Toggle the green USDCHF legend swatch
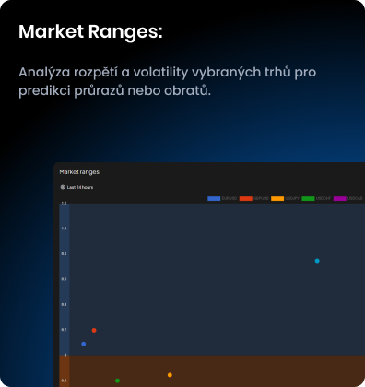Image resolution: width=365 pixels, height=387 pixels. coord(308,198)
